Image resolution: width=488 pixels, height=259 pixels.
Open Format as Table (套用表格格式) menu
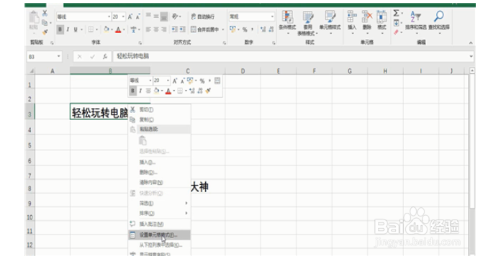[308, 23]
